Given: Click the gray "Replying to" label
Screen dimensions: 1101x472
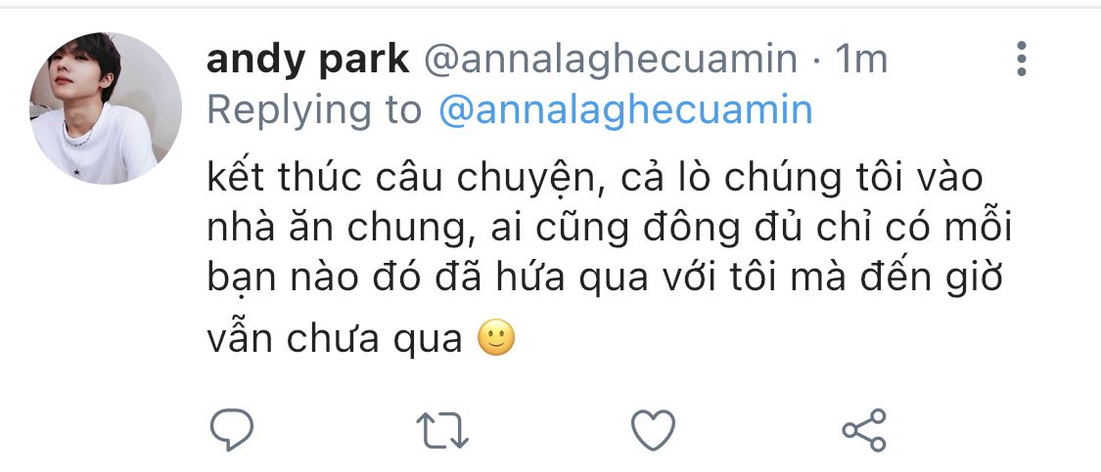Looking at the screenshot, I should (314, 110).
